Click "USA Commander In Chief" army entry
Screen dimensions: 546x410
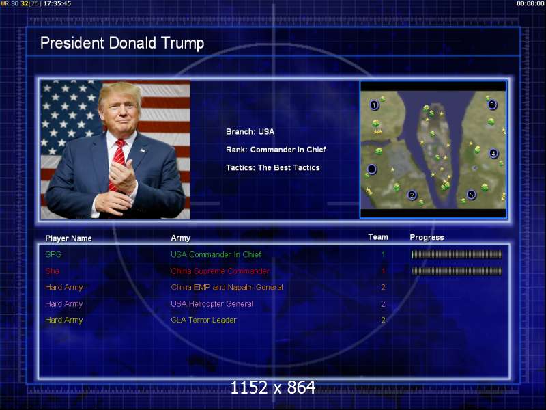pos(216,254)
